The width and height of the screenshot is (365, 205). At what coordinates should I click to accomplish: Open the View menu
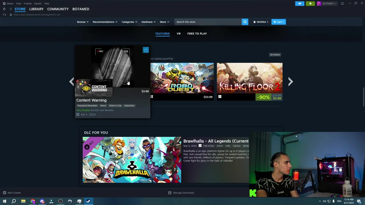[19, 3]
